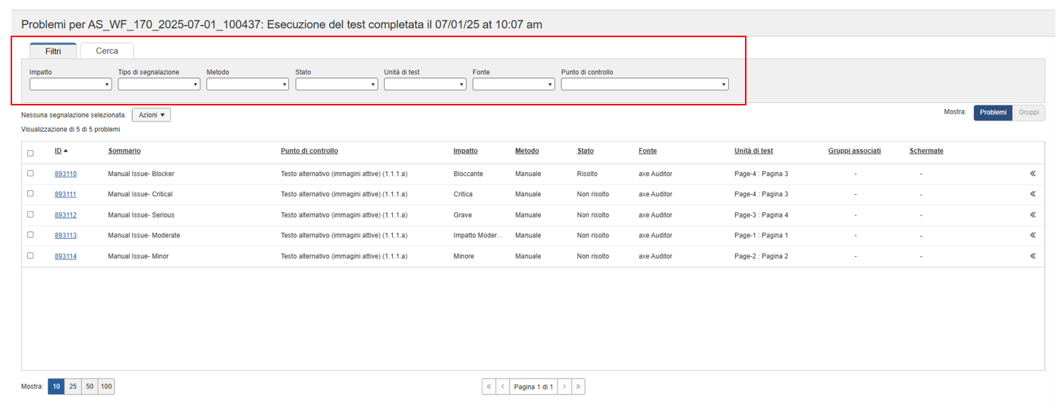Switch to the Cerca tab
The image size is (1056, 414).
[107, 51]
